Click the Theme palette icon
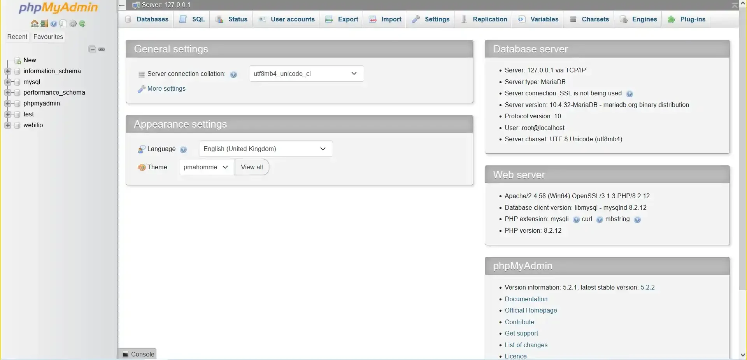Image resolution: width=747 pixels, height=360 pixels. 142,167
